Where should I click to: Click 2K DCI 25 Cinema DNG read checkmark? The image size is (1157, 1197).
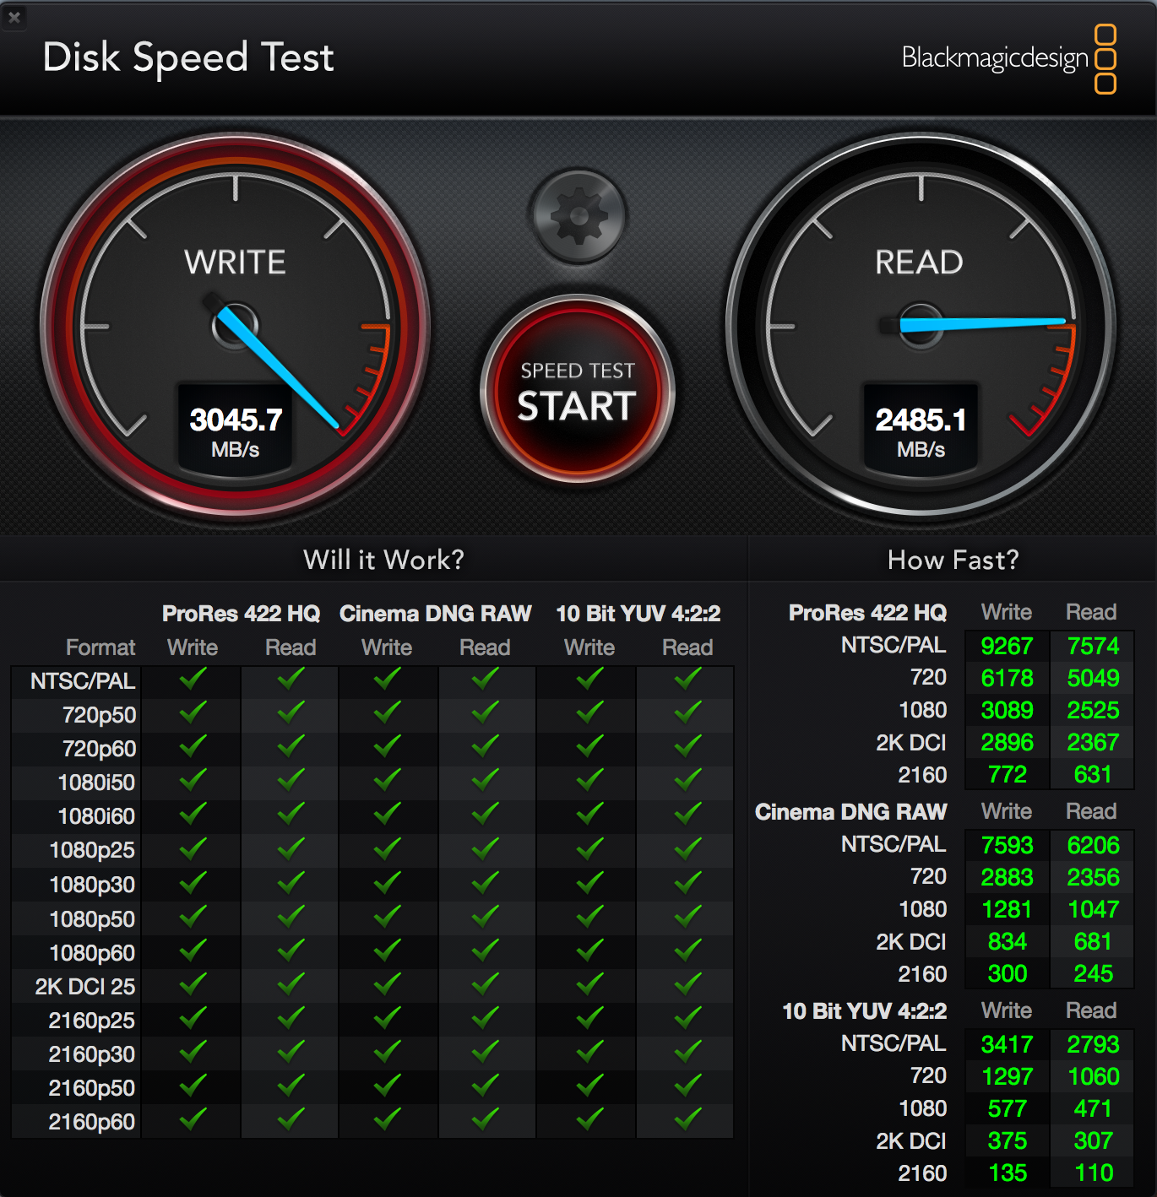tap(485, 984)
